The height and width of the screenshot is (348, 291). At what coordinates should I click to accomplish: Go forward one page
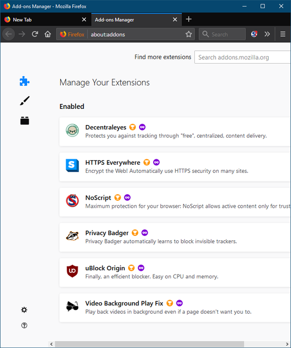tap(22, 34)
